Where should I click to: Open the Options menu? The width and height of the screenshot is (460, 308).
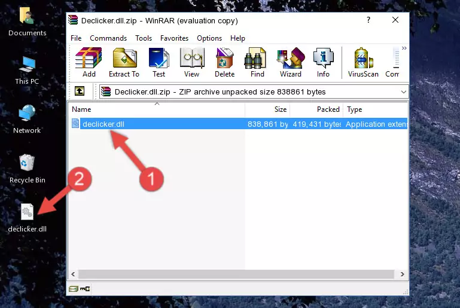coord(209,38)
